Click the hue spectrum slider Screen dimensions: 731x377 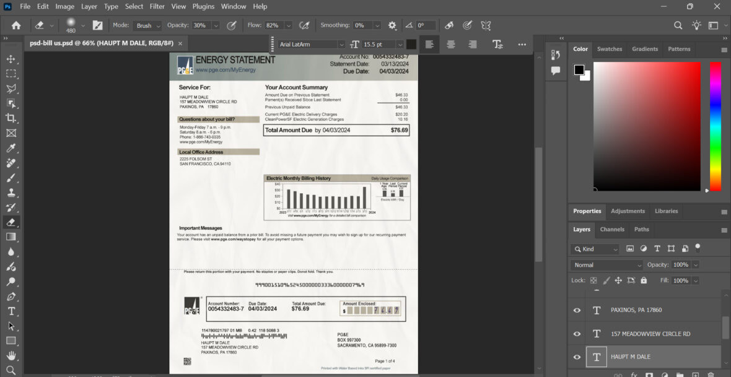[716, 126]
